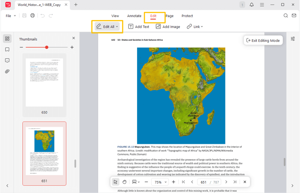Click the Africa map image on page

(181, 95)
